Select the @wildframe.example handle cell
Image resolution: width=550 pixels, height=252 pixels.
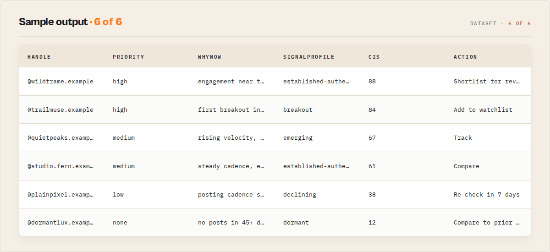(x=60, y=82)
